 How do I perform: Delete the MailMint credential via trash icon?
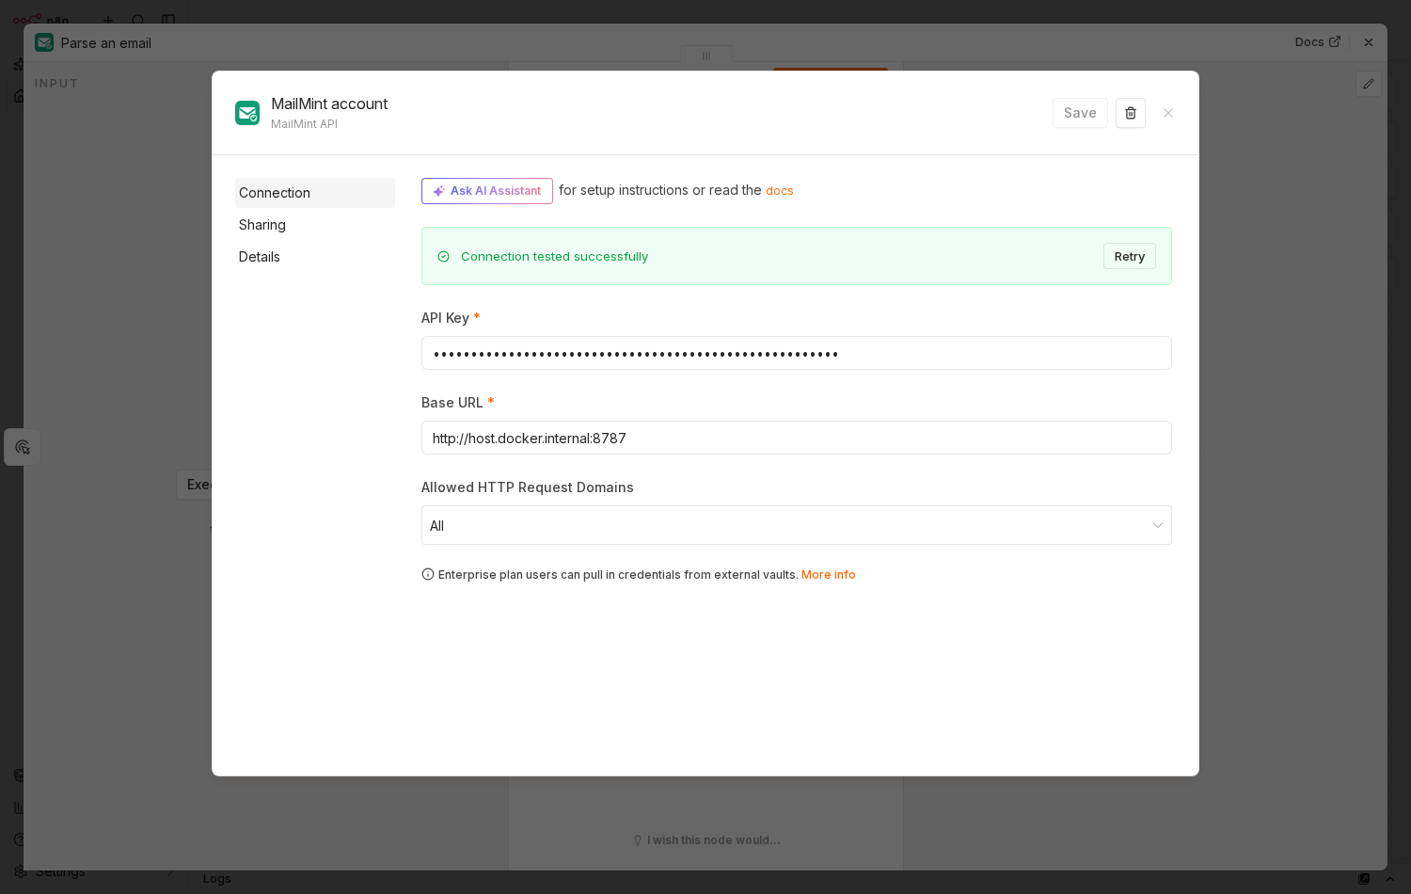pyautogui.click(x=1131, y=113)
